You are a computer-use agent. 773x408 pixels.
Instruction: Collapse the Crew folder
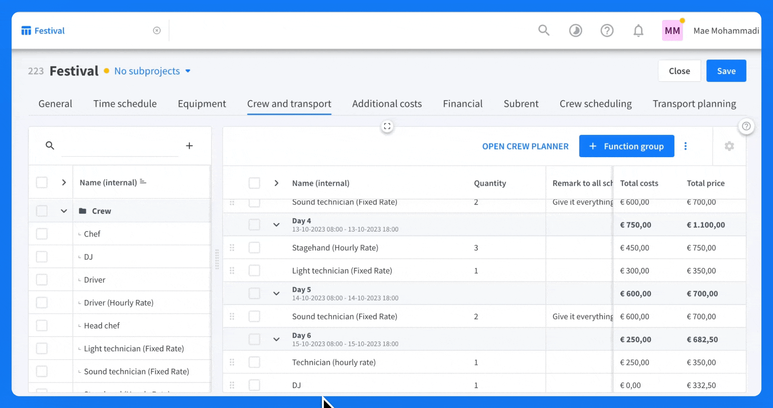click(x=64, y=211)
